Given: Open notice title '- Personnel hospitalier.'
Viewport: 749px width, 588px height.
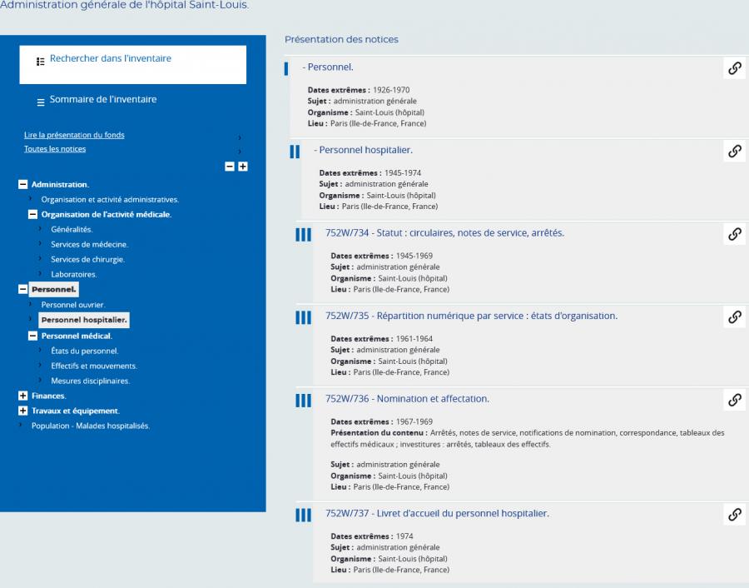Looking at the screenshot, I should 363,150.
